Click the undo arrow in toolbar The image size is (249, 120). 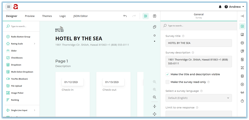click(x=125, y=16)
